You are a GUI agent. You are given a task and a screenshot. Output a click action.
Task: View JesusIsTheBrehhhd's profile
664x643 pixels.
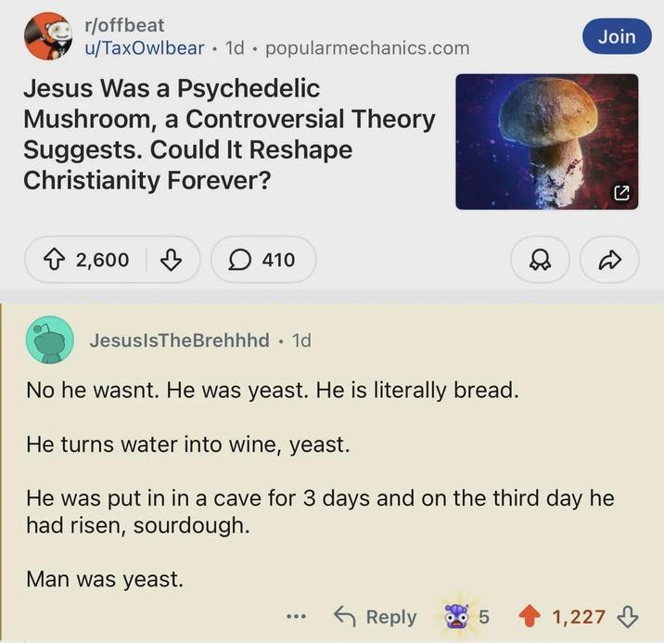(179, 341)
